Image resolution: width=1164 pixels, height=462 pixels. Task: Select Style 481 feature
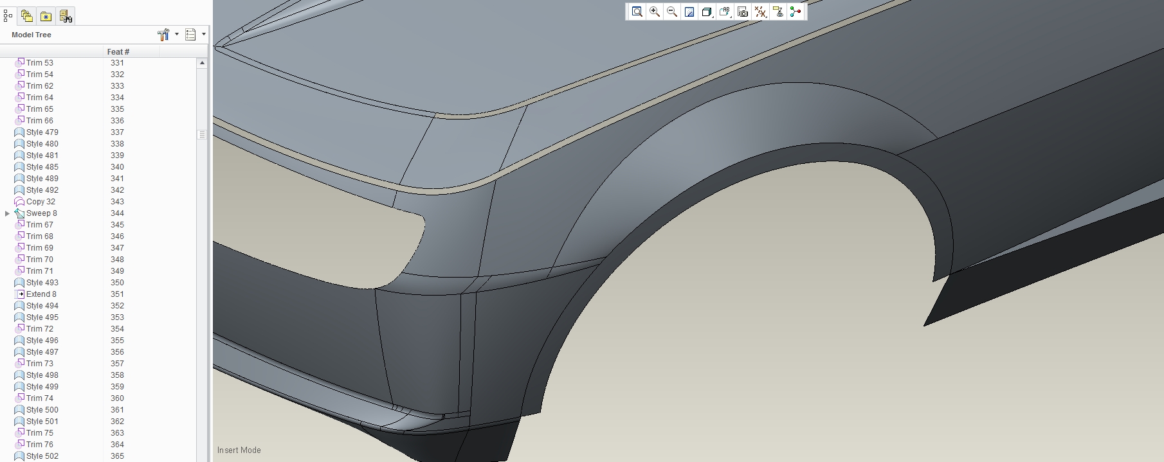click(x=42, y=155)
